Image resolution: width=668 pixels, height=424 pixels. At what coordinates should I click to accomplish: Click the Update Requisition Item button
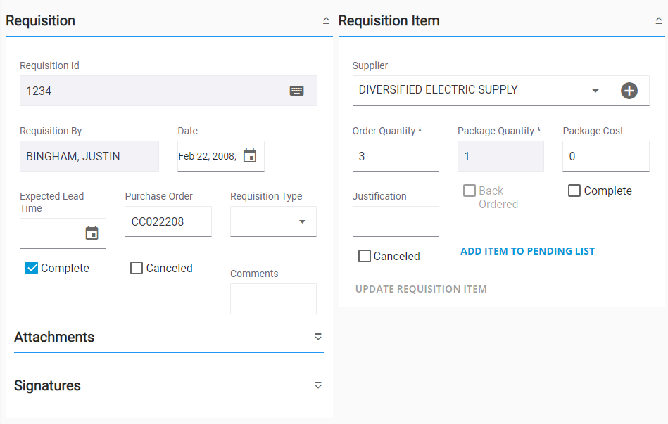pos(421,289)
